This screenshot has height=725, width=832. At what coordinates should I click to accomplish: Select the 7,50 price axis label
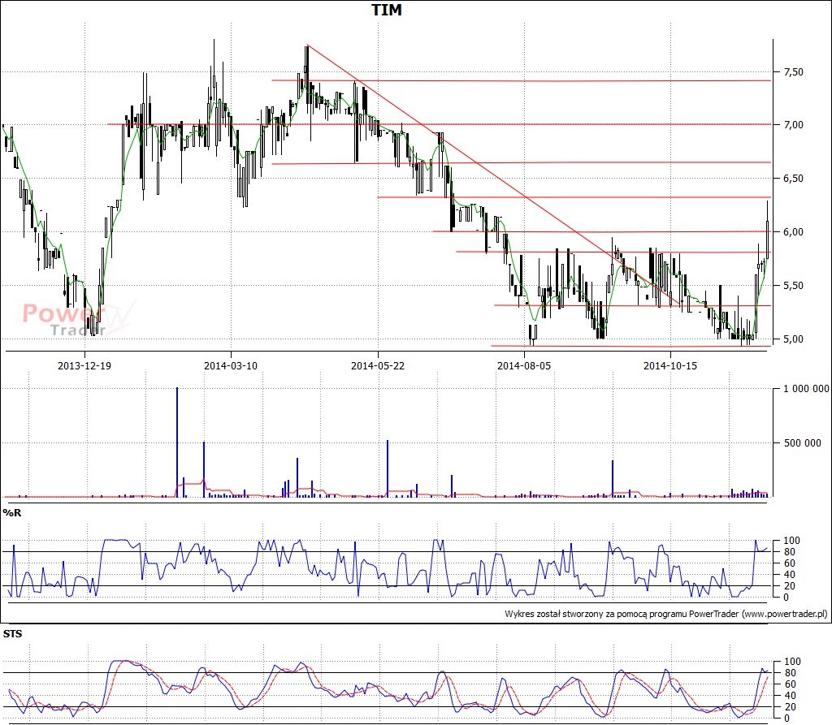click(x=793, y=72)
